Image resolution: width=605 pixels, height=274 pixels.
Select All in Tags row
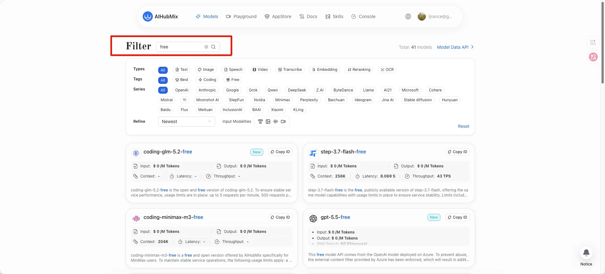click(163, 80)
